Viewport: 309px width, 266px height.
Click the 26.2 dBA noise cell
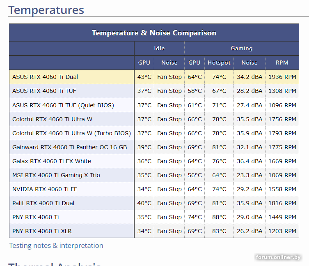pos(249,231)
